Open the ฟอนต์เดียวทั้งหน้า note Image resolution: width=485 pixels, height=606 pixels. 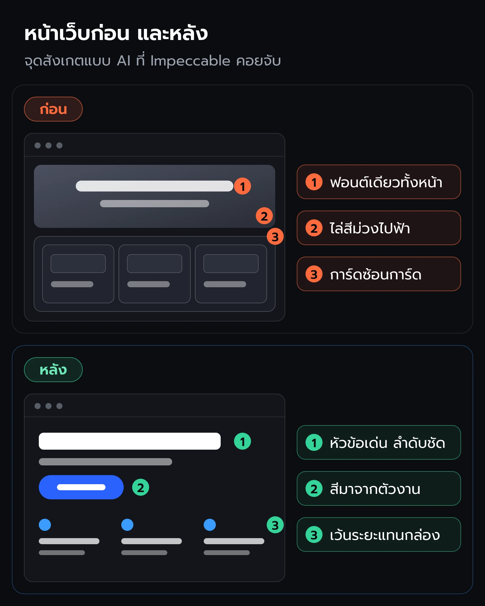[x=379, y=182]
